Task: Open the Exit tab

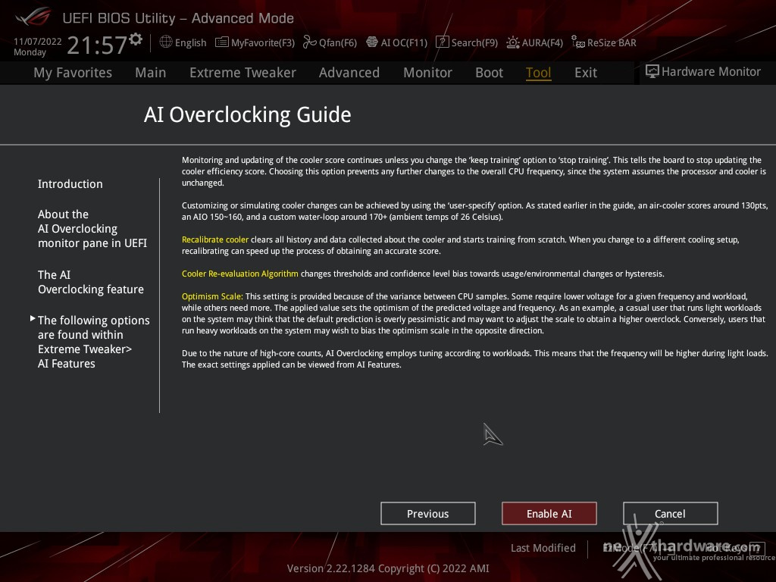Action: point(586,73)
